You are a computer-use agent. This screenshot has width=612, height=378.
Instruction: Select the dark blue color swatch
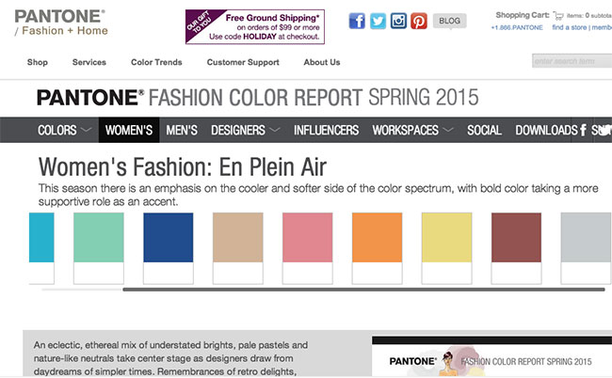tap(169, 237)
